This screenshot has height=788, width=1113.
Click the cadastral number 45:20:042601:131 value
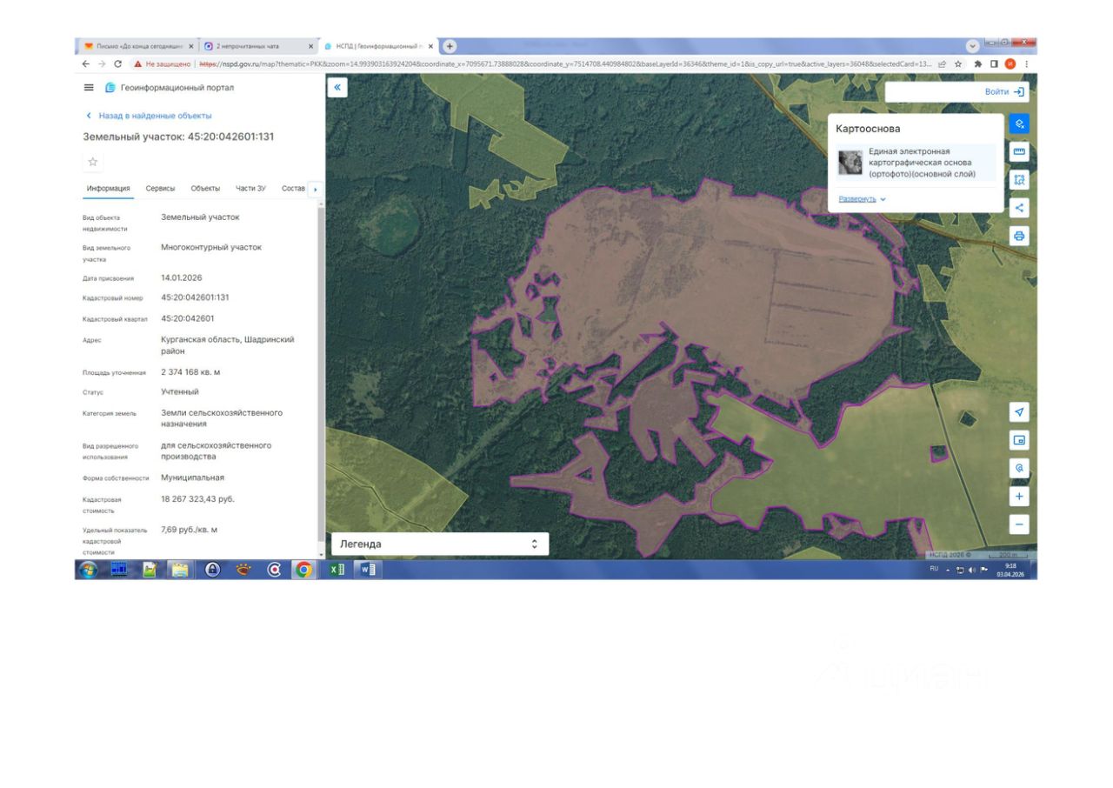pos(195,297)
